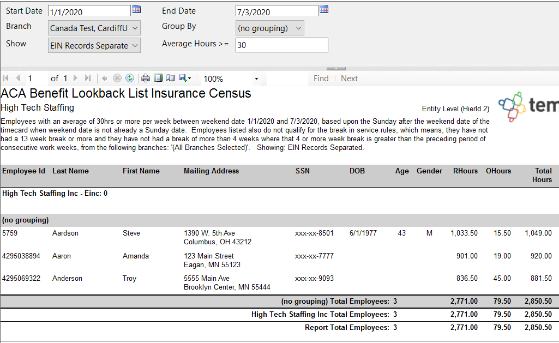Refresh the report
The image size is (559, 343).
click(x=130, y=78)
